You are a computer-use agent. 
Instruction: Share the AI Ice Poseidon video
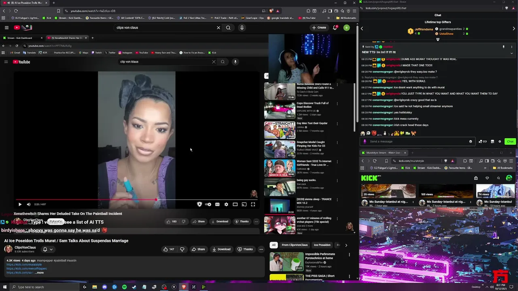tap(198, 249)
